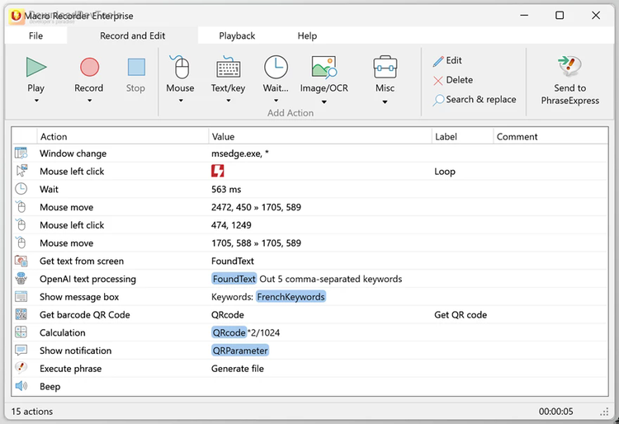Maximize the Macro Recorder window

click(x=560, y=16)
